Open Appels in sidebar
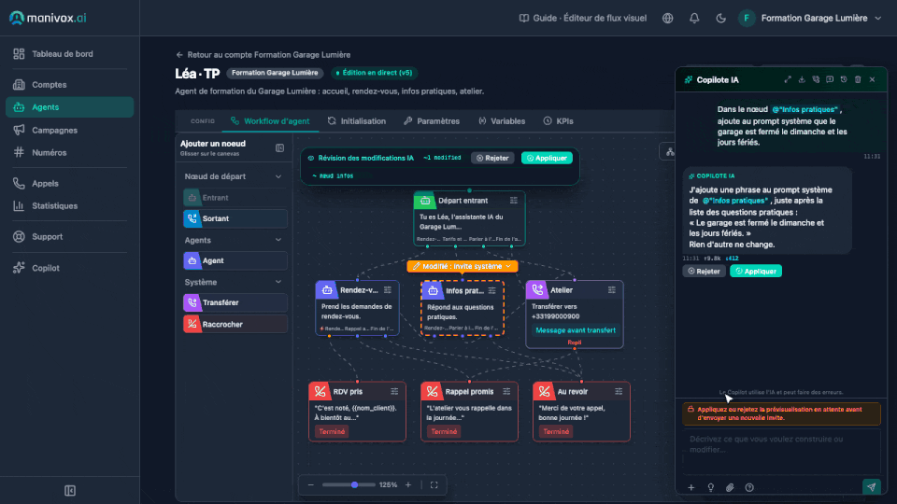897x504 pixels. pyautogui.click(x=70, y=184)
